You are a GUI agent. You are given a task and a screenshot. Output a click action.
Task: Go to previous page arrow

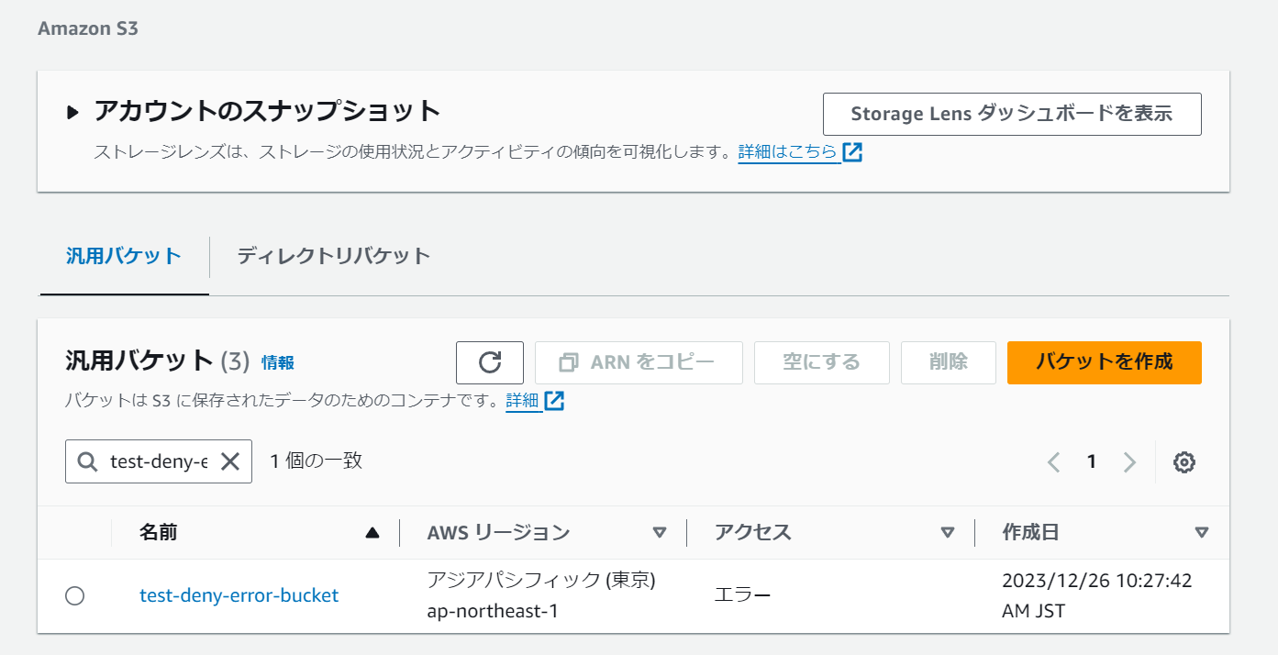pyautogui.click(x=1054, y=462)
